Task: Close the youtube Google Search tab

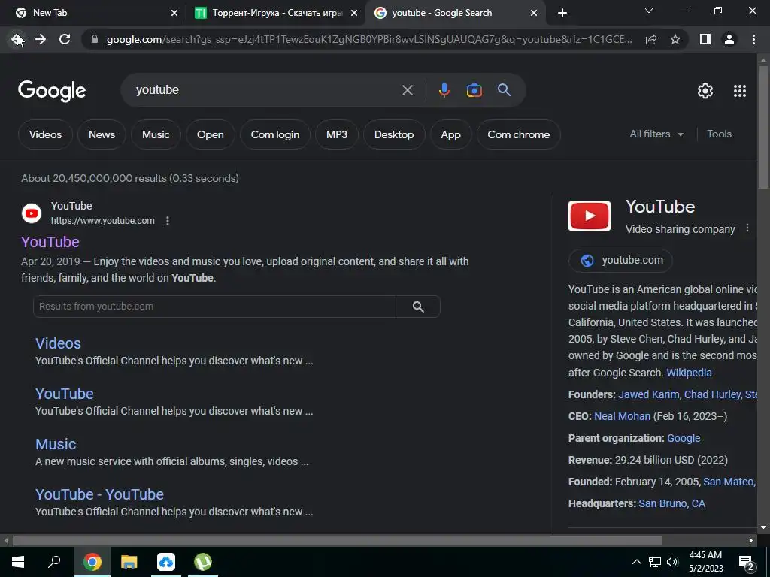Action: pos(534,13)
